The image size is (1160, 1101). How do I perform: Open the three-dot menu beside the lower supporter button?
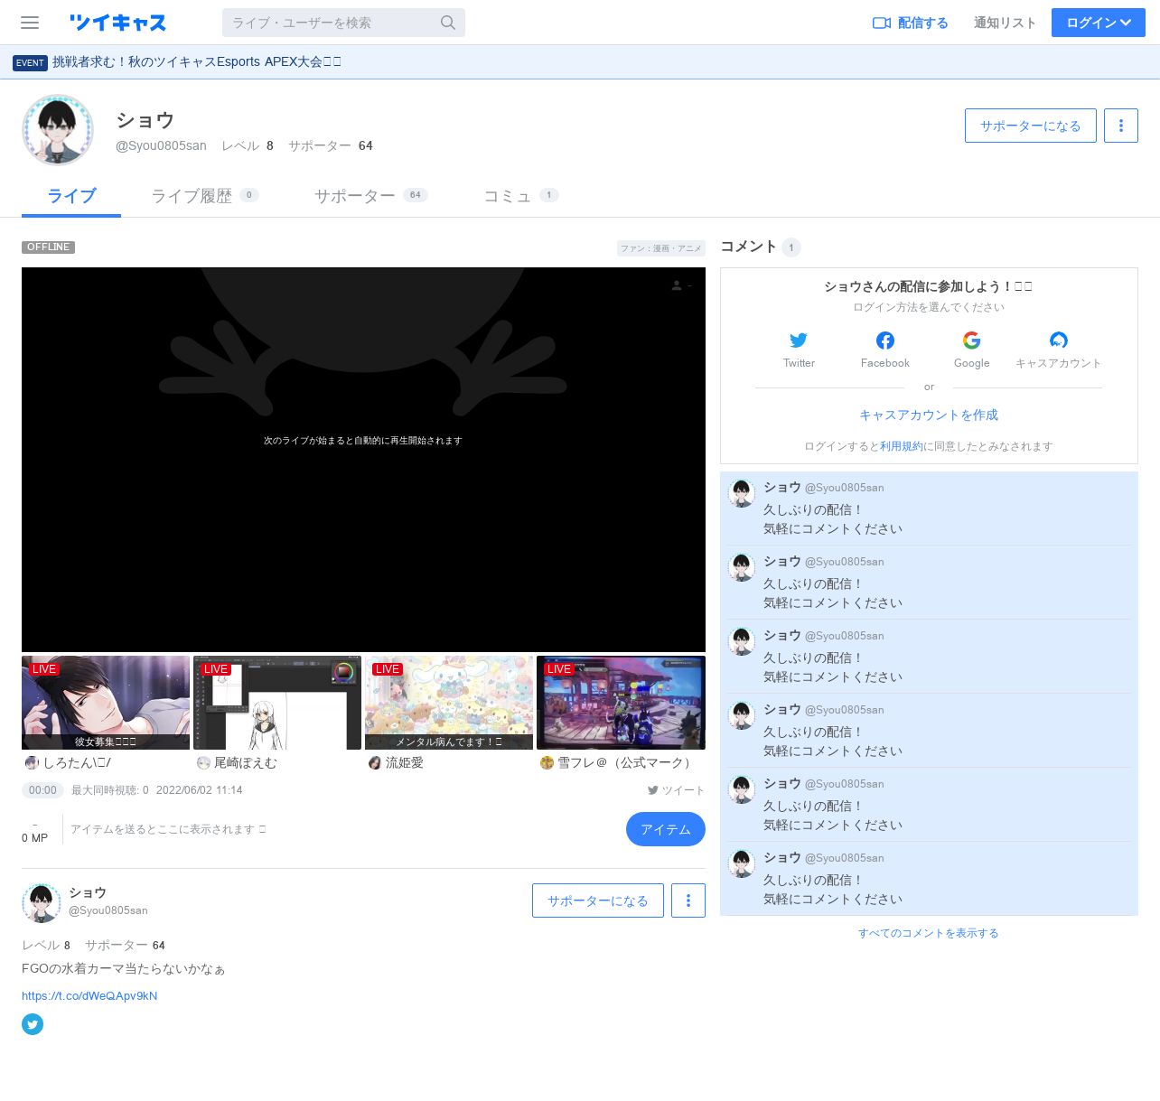click(x=688, y=900)
